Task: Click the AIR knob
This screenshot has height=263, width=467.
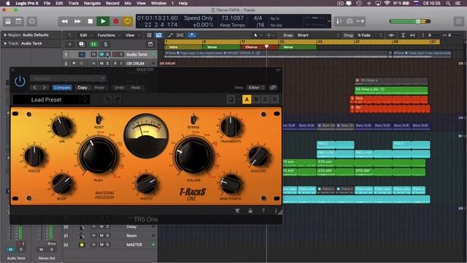Action: 61,126
